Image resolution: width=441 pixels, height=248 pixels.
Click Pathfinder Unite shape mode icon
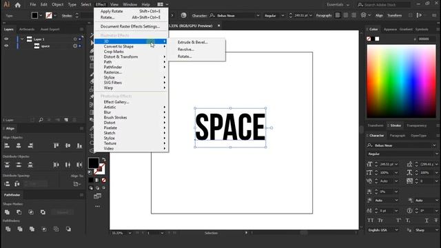[x=8, y=212]
